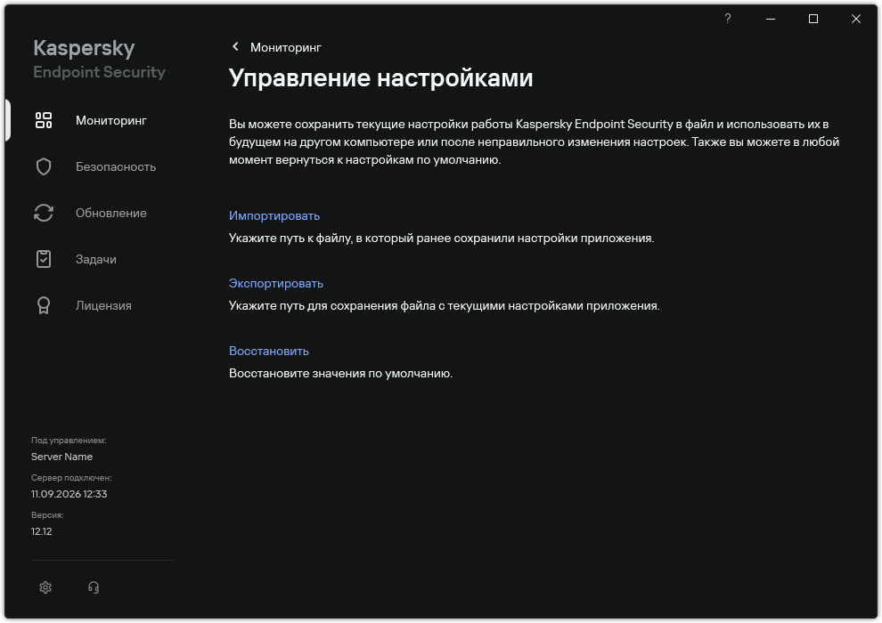Screen dimensions: 882x623
Task: Click the refresh arrows icon for Обновление
Action: coord(44,213)
